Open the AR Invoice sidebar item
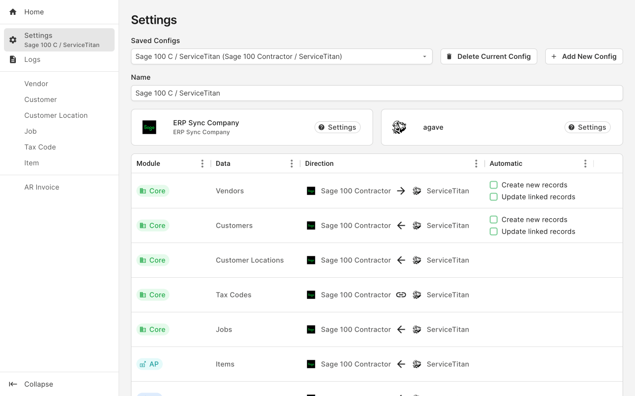The width and height of the screenshot is (635, 396). (59, 187)
